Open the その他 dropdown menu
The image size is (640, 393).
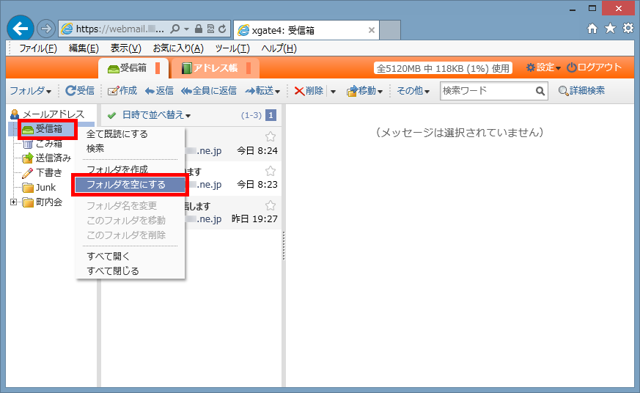tap(413, 91)
